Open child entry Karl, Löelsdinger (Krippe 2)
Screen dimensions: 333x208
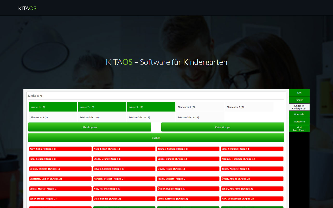[252, 199]
